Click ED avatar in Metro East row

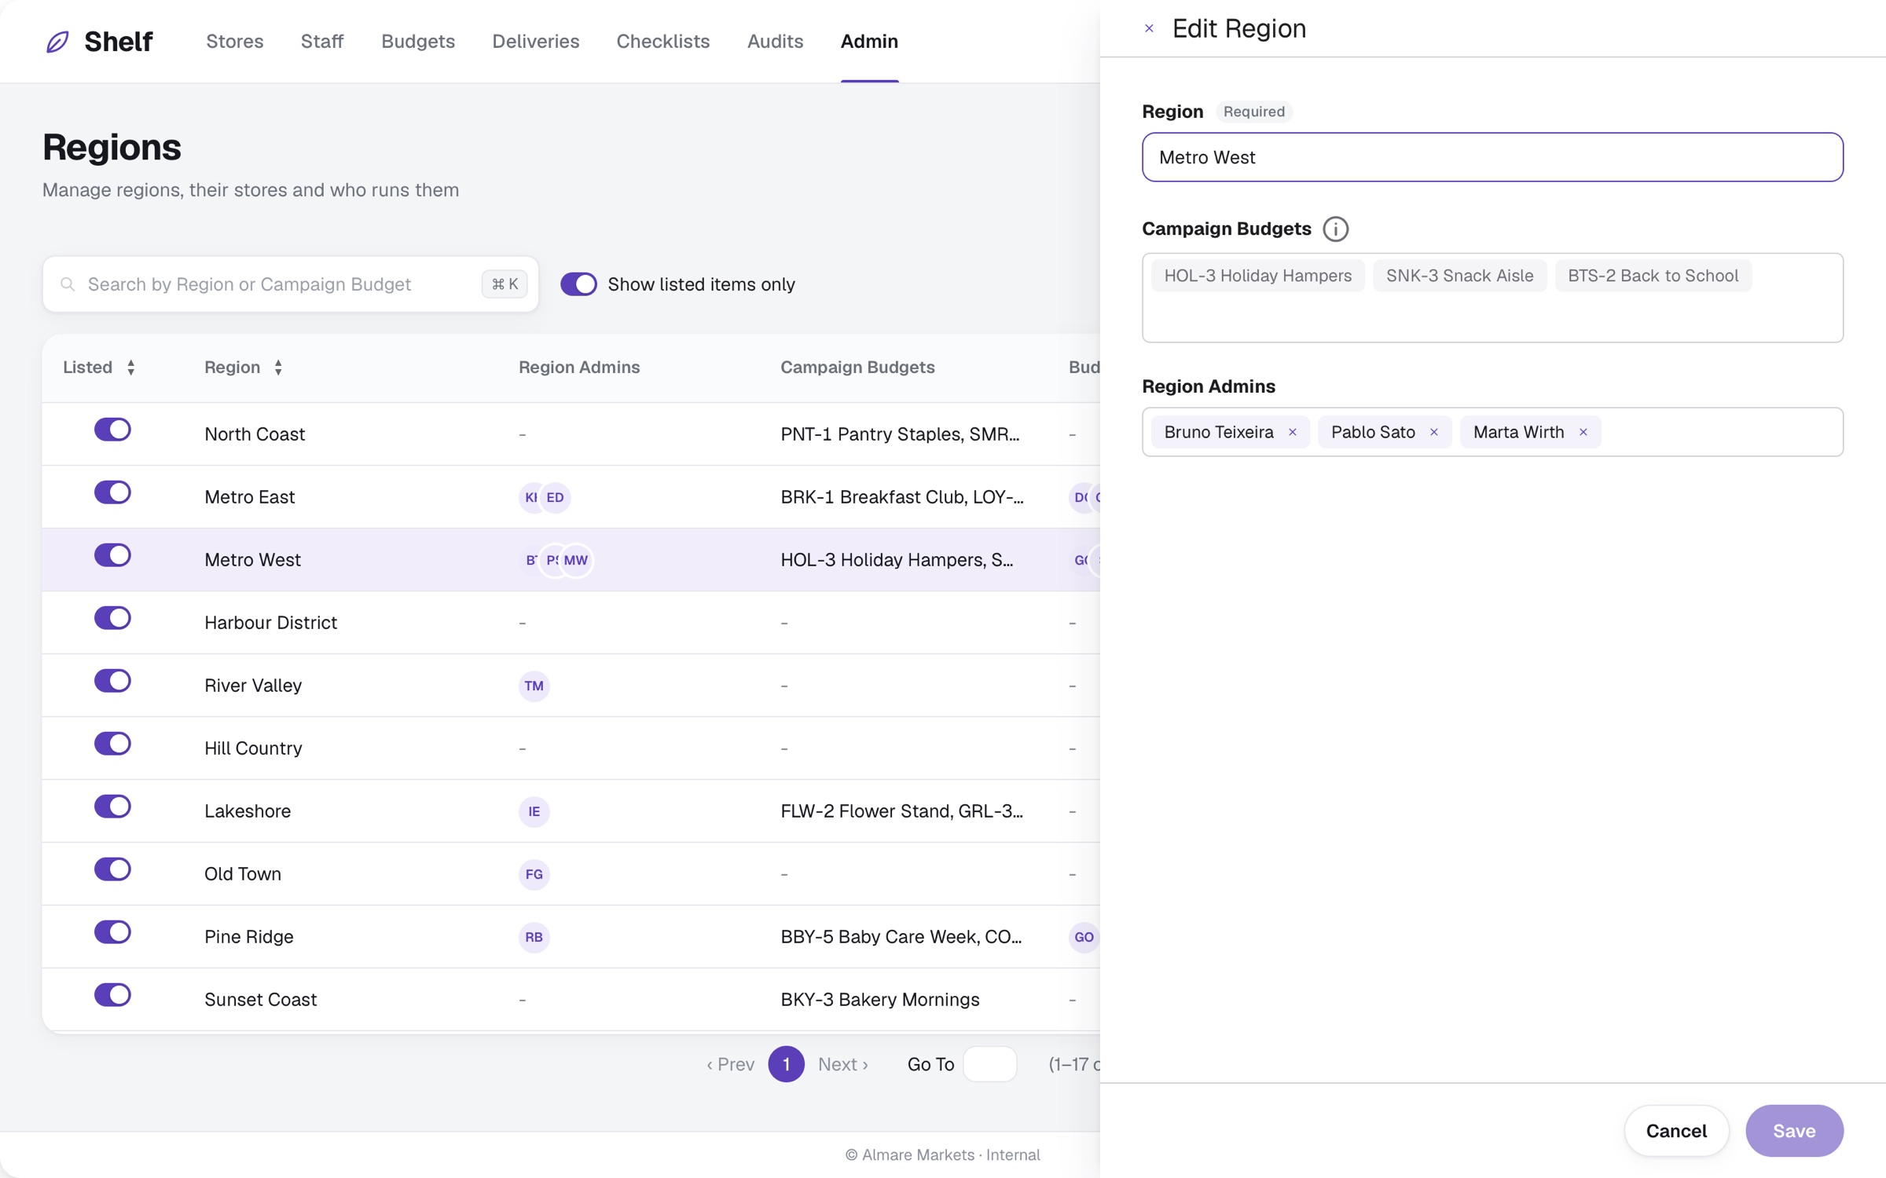pyautogui.click(x=556, y=497)
